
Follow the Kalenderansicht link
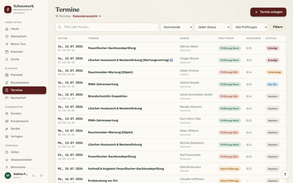tap(87, 16)
